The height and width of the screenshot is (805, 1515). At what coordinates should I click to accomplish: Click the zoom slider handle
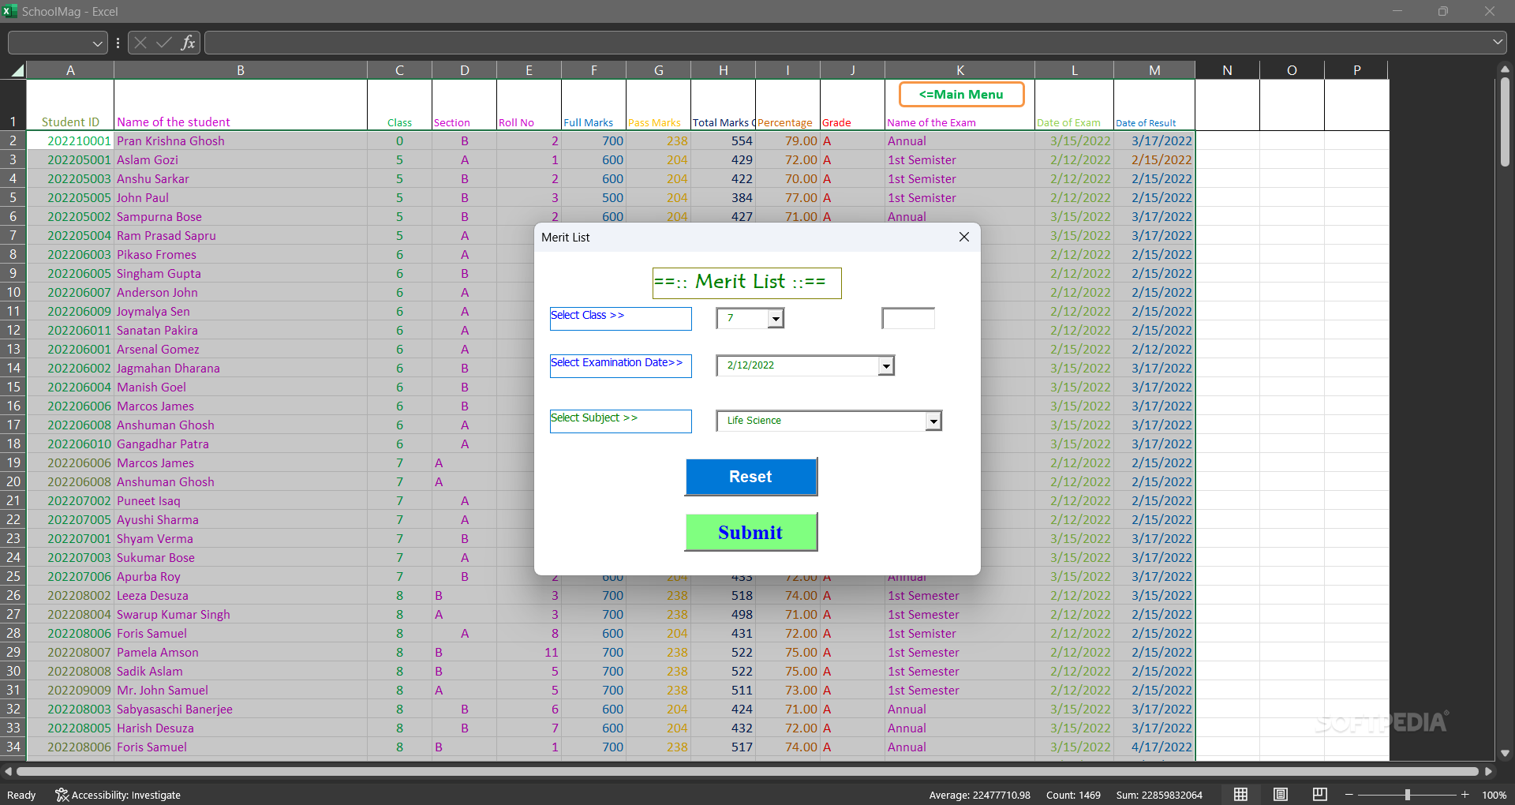pos(1408,795)
